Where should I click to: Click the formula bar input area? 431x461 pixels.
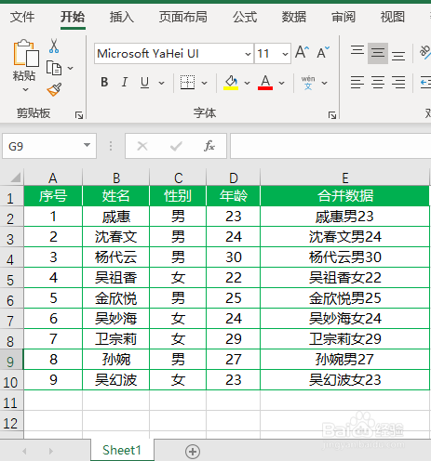point(330,146)
